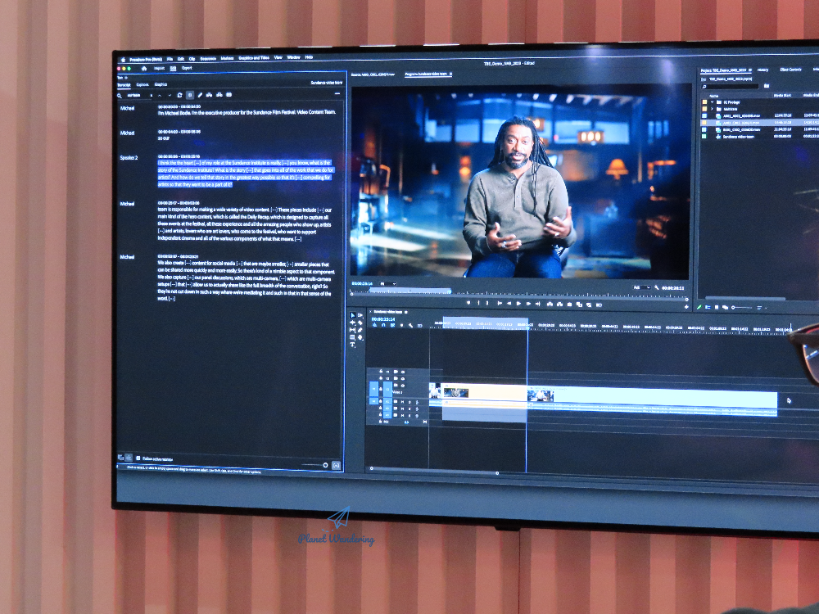Select the Slip tool
This screenshot has width=819, height=614.
pos(352,330)
